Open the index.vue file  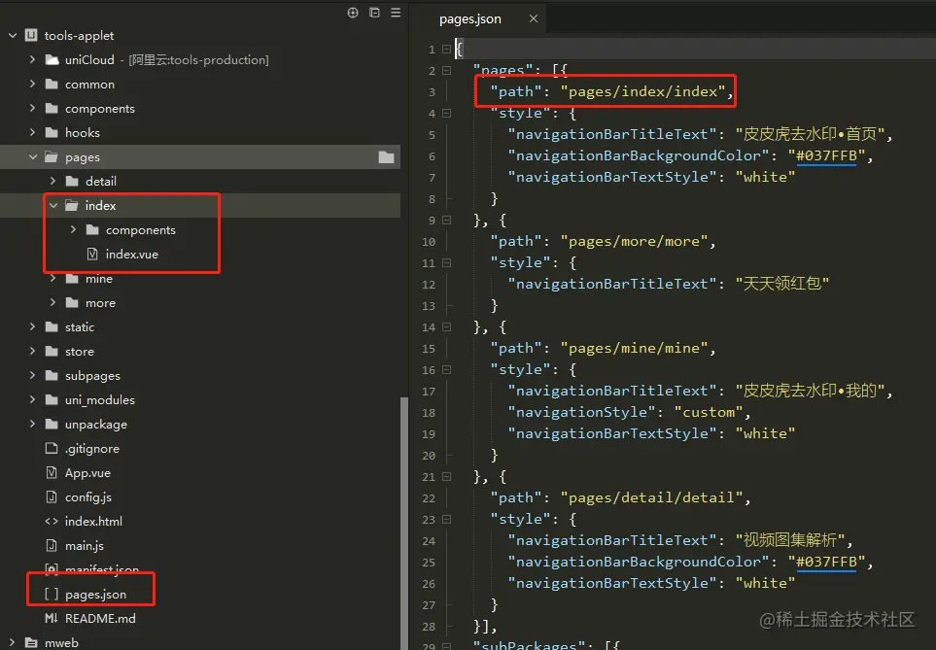[x=132, y=255]
